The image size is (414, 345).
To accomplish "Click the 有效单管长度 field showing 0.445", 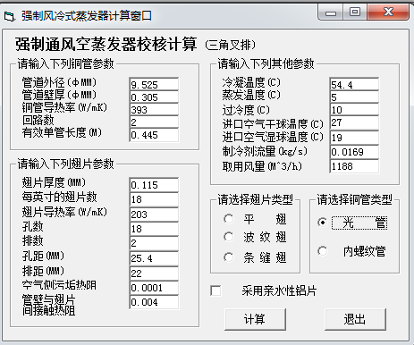I will 154,135.
